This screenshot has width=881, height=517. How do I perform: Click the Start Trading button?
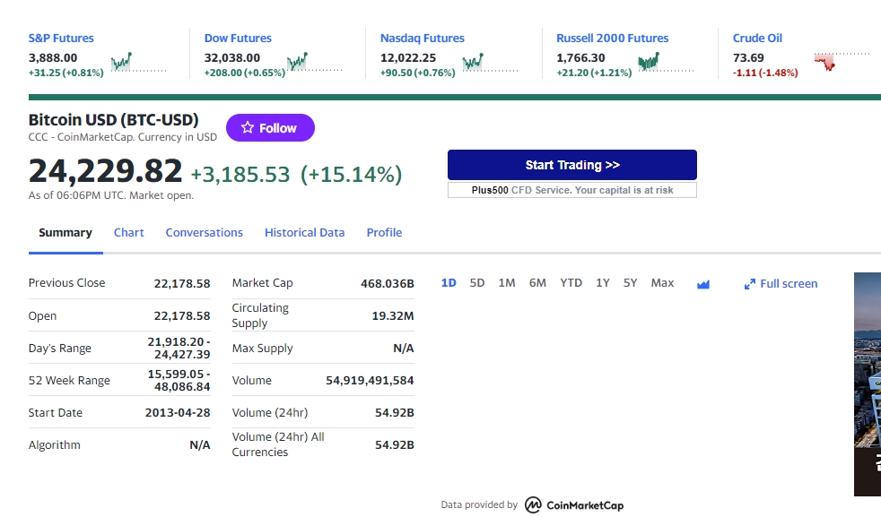572,165
